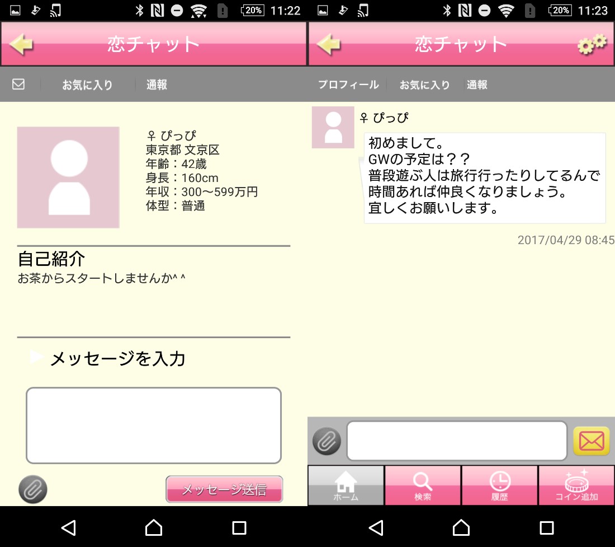This screenshot has width=615, height=547.
Task: Tap Android back button on right screen
Action: (x=376, y=528)
